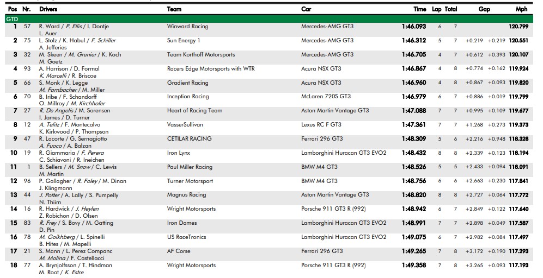Click the Gap column header
Viewport: 543px width, 278px height.
click(484, 9)
